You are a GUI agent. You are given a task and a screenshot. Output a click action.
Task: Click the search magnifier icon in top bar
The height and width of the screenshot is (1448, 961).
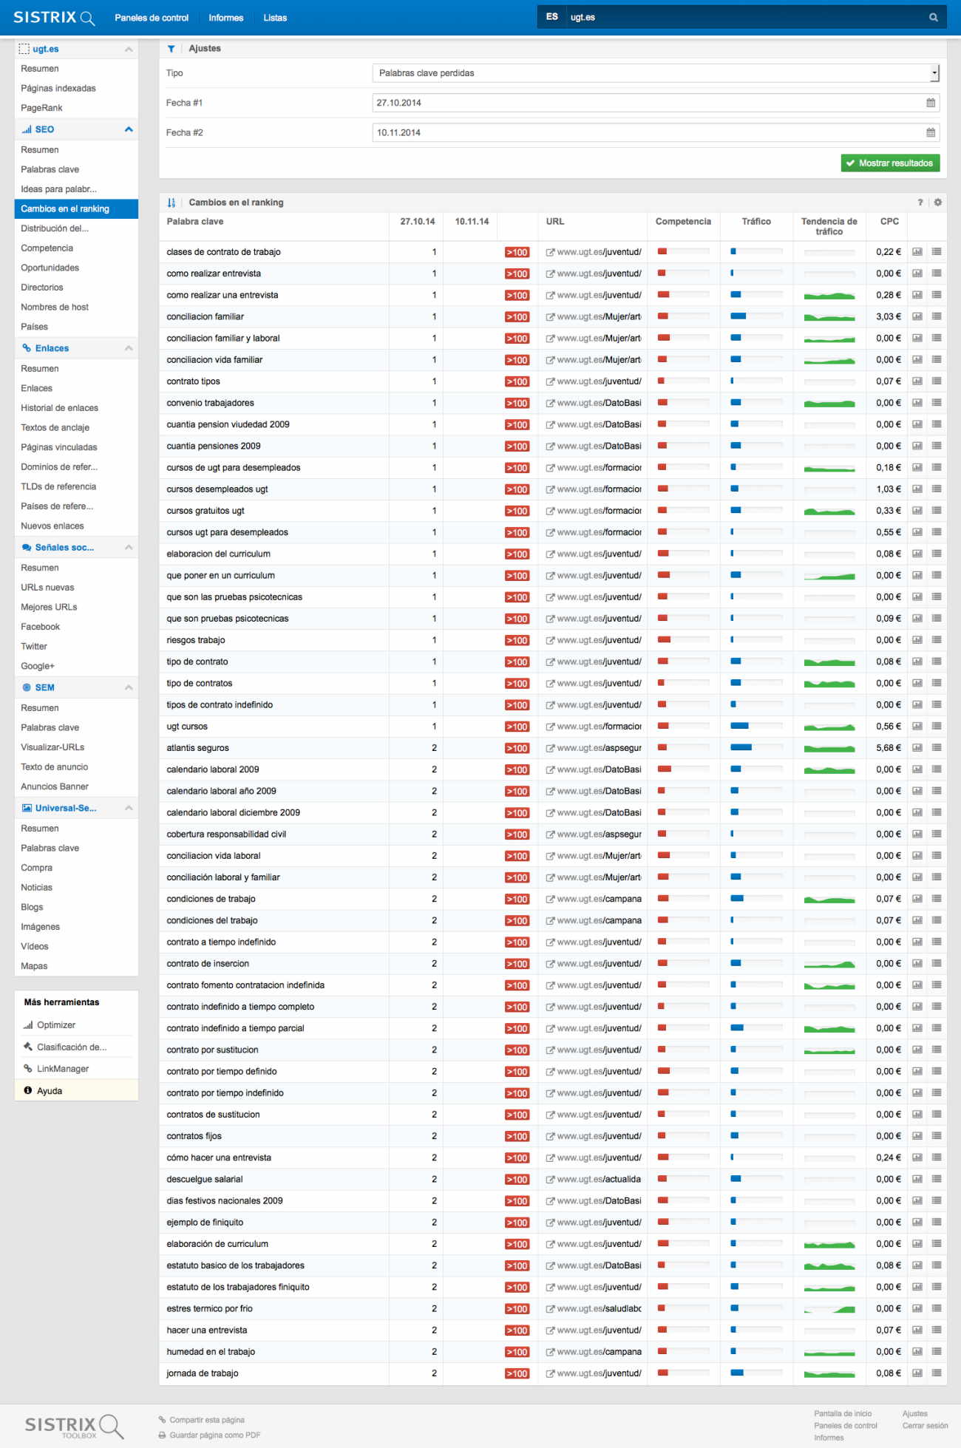click(x=933, y=17)
